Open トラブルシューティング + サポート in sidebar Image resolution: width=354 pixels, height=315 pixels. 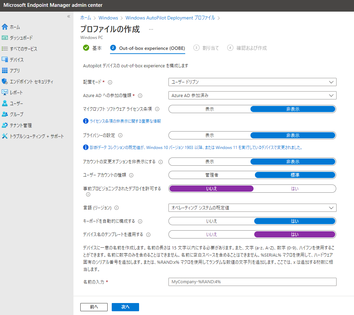[x=37, y=136]
